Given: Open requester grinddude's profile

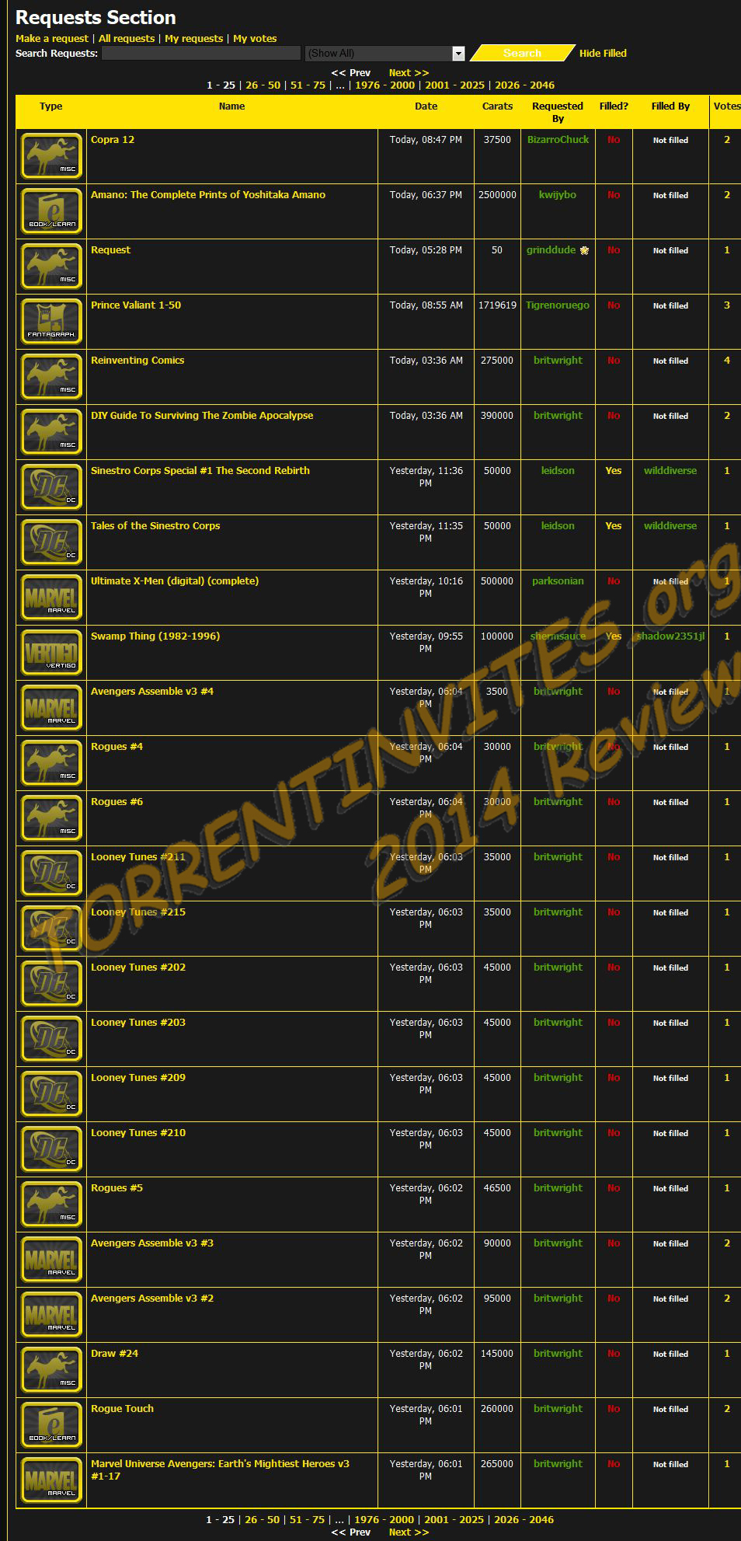Looking at the screenshot, I should (551, 250).
